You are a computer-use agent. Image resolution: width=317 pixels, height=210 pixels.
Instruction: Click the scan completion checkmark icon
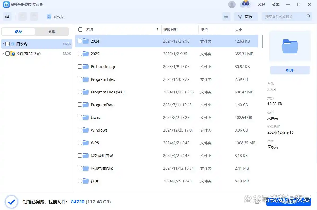(x=11, y=202)
